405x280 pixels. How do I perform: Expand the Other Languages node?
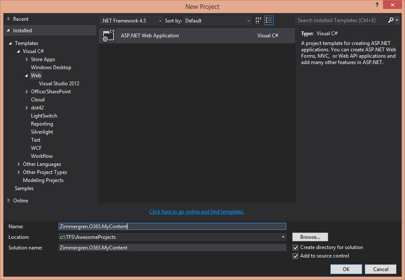19,164
